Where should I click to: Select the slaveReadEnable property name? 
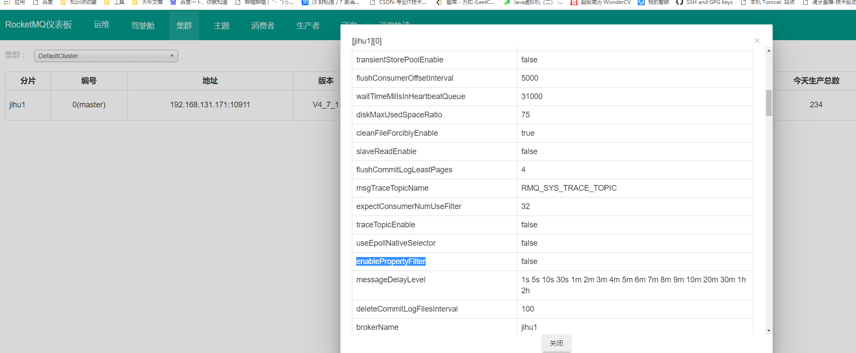(386, 151)
